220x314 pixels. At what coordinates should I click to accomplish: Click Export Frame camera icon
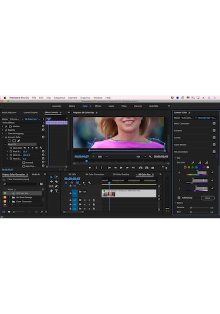point(153,168)
